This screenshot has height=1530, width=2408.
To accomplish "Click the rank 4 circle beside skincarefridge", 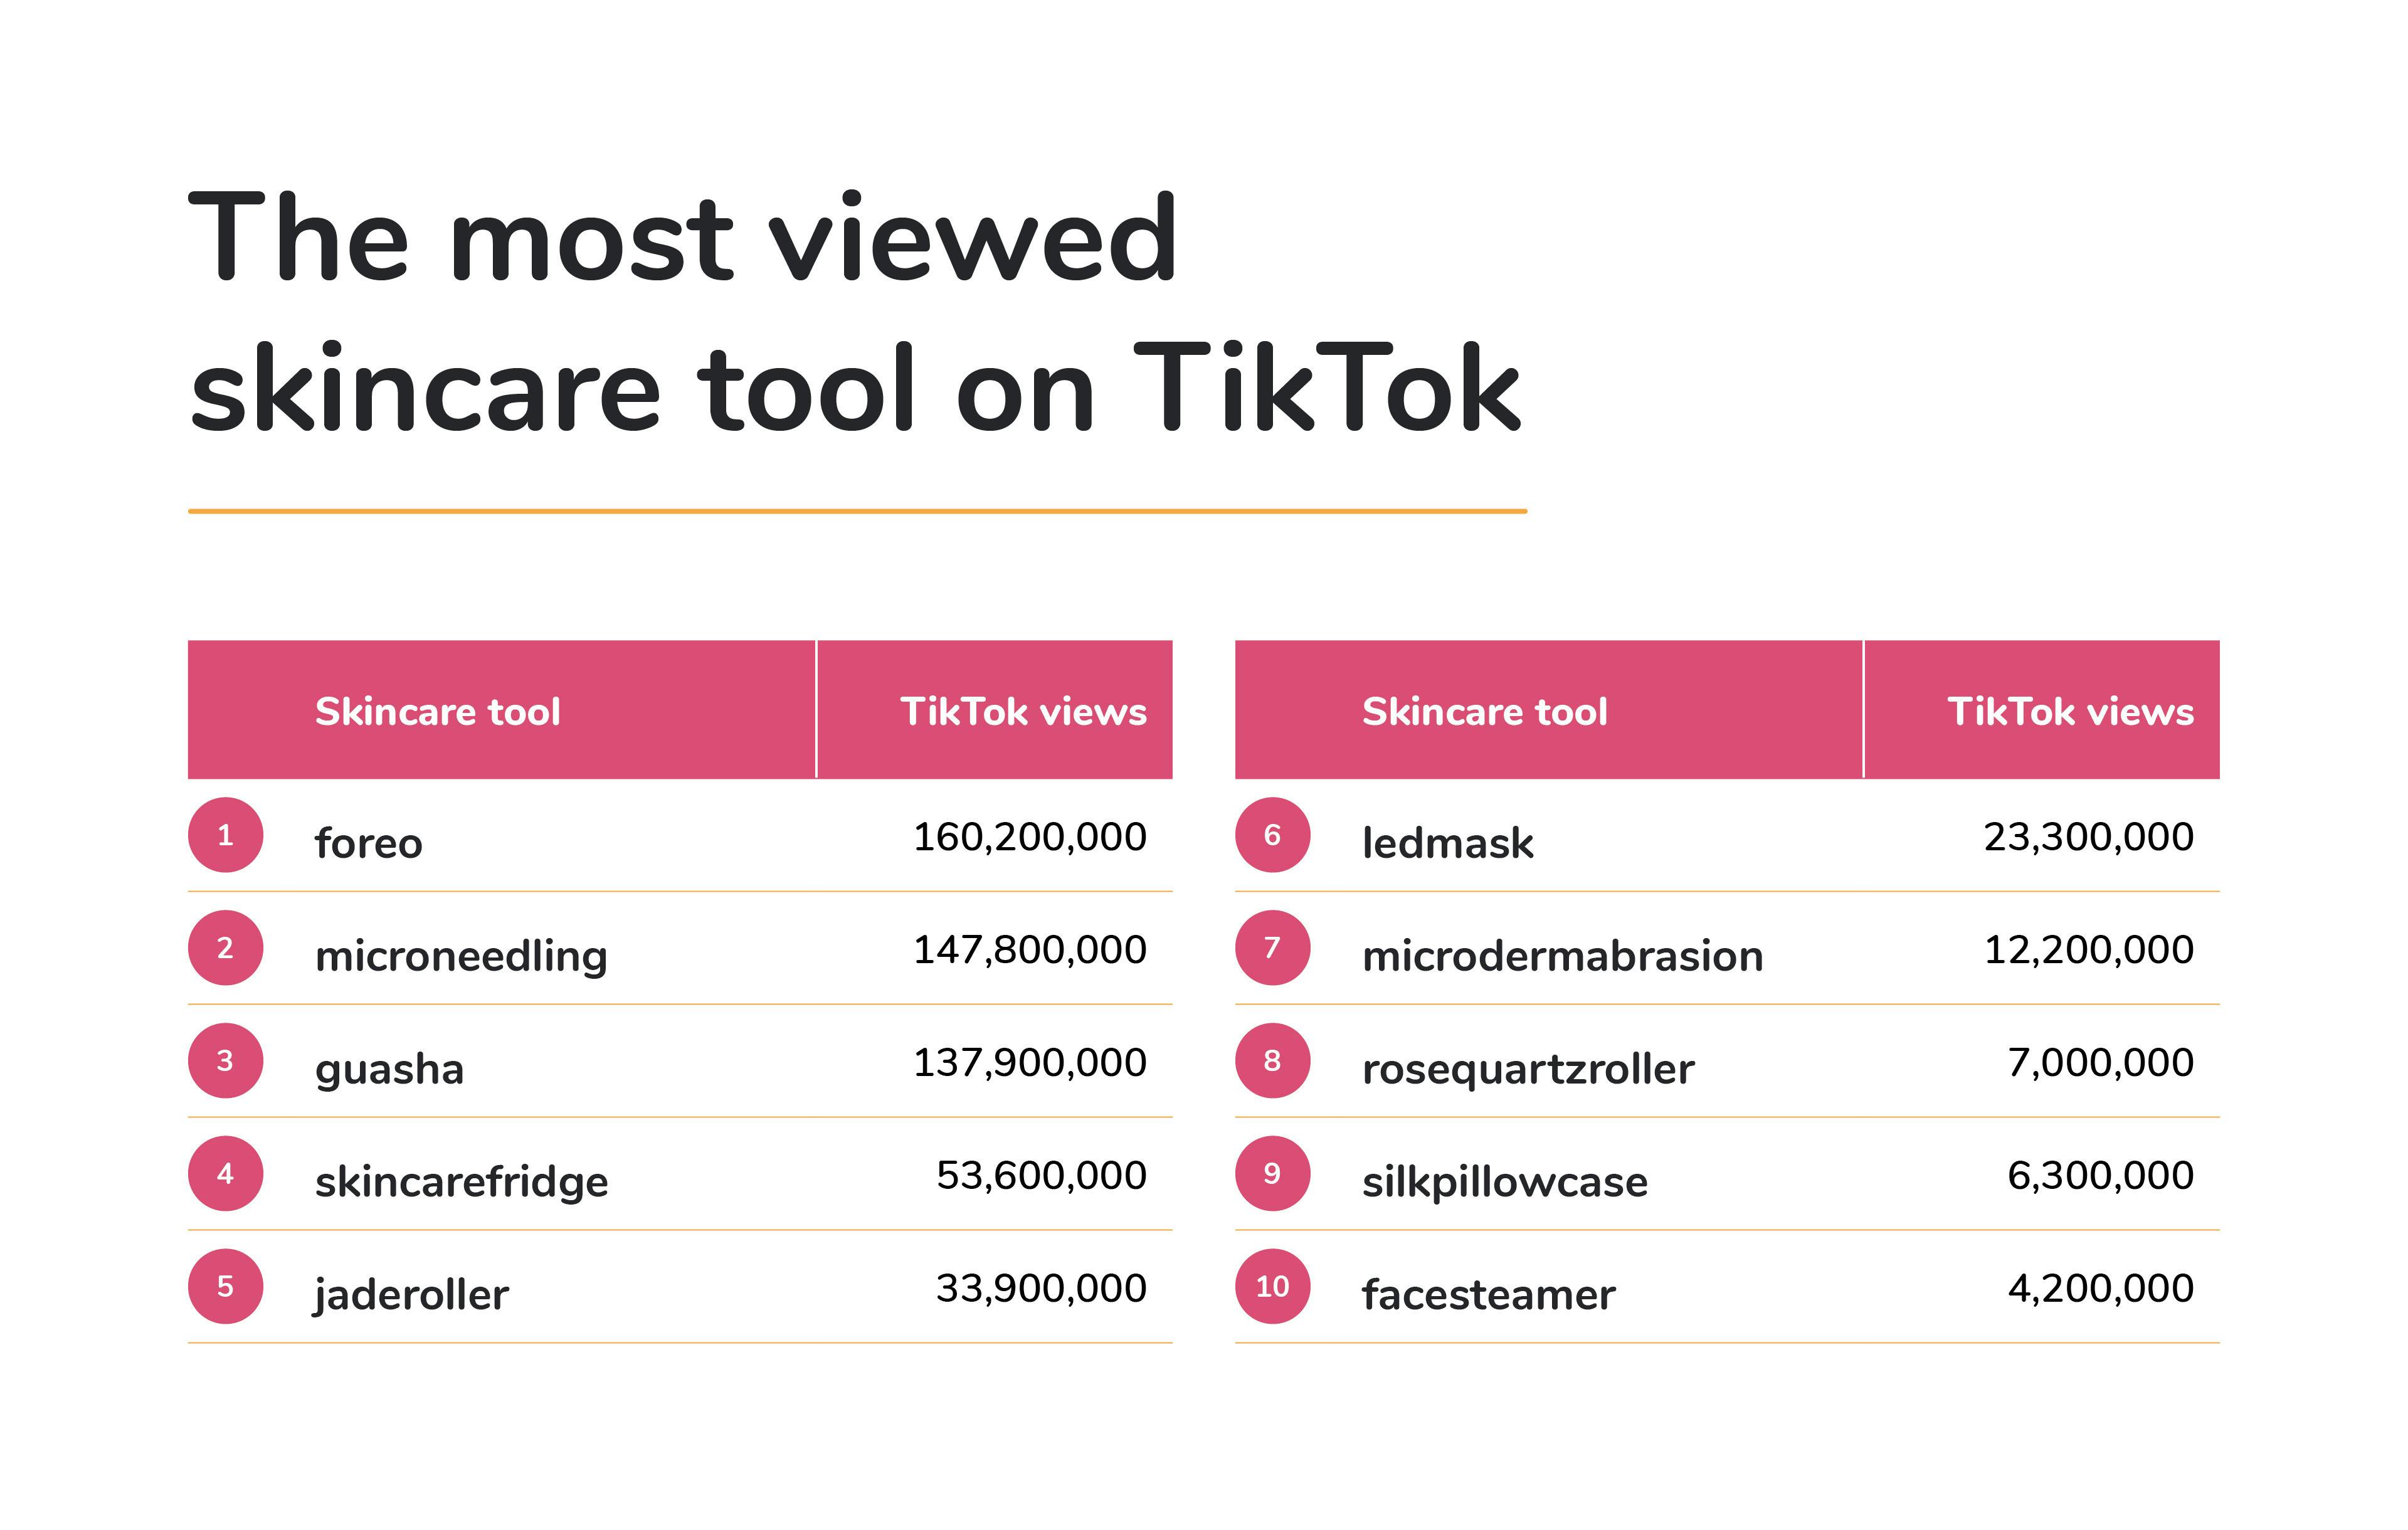I will click(x=225, y=1174).
